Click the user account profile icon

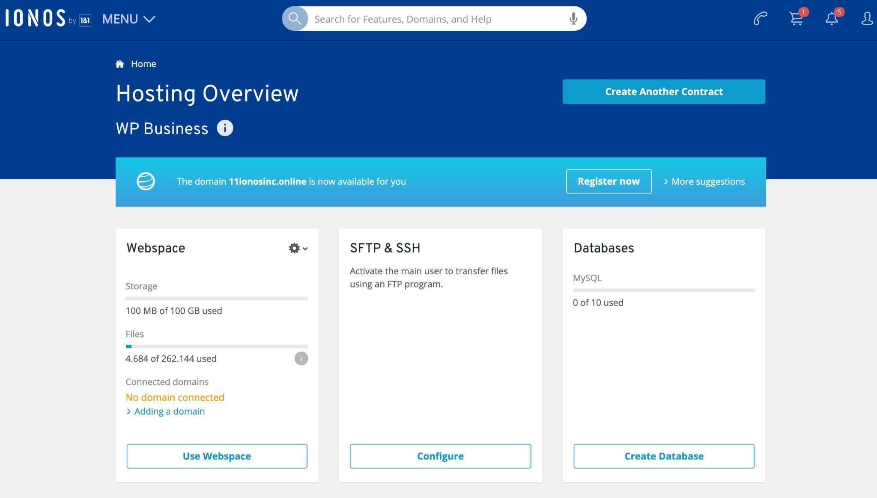[x=866, y=19]
